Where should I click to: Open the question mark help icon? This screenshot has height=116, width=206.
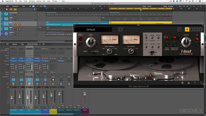[x=195, y=83]
